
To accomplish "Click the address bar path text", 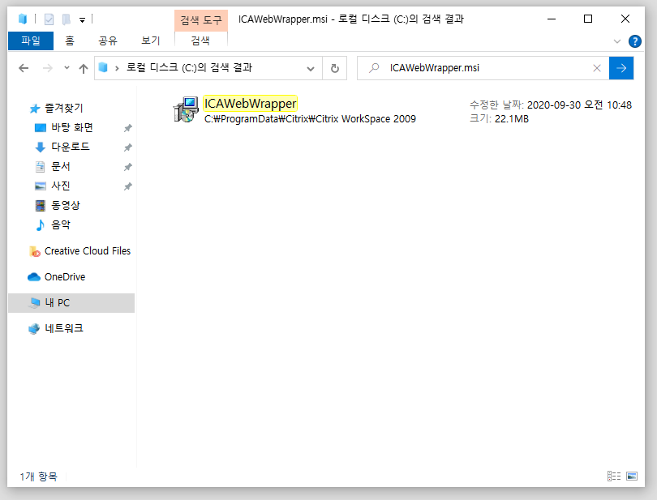I will tap(189, 68).
